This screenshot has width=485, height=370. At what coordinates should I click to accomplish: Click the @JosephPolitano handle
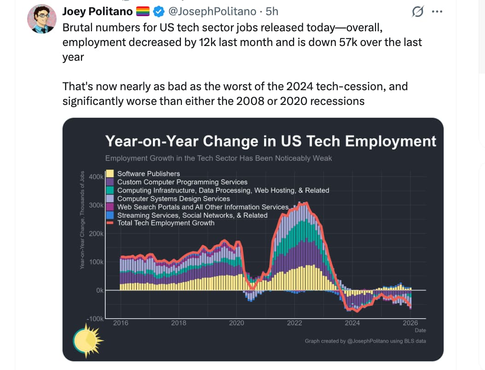tap(210, 11)
